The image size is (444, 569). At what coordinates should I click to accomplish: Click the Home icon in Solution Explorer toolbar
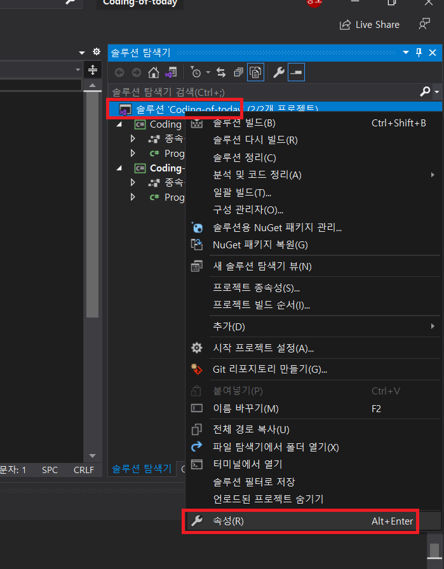coord(154,72)
